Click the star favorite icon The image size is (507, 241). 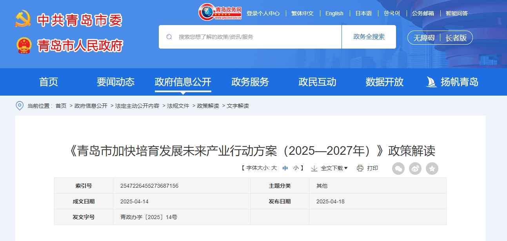coord(432,169)
